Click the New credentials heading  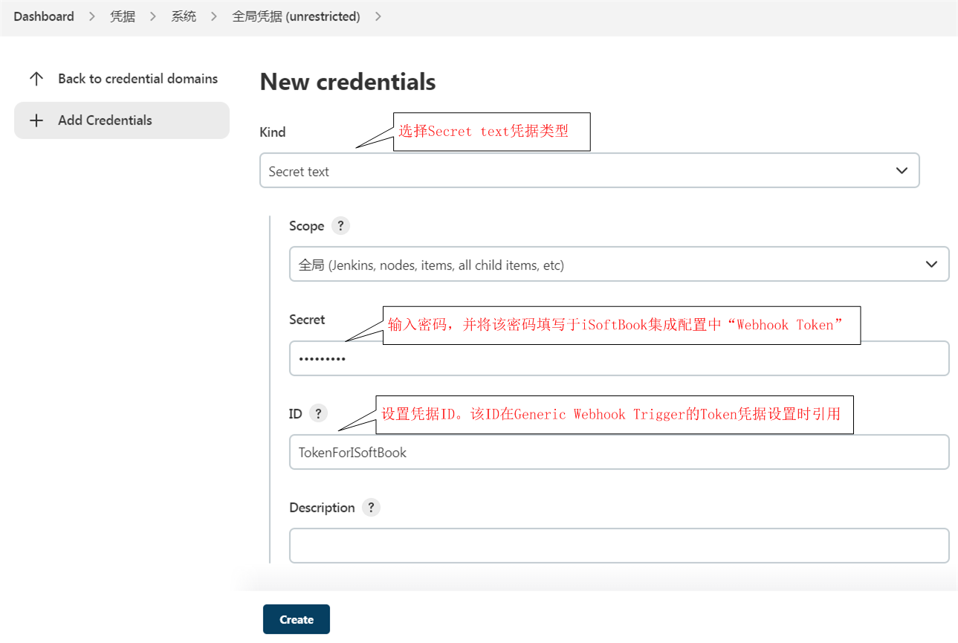point(348,82)
